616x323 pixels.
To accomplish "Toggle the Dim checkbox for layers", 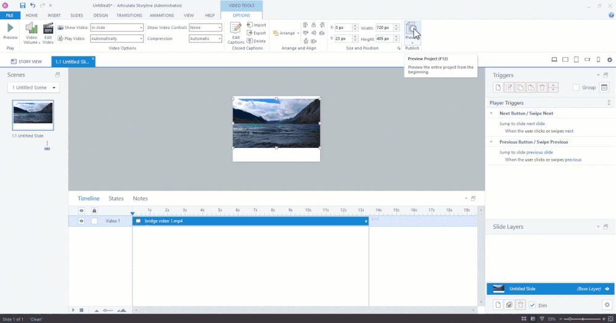I will coord(533,305).
